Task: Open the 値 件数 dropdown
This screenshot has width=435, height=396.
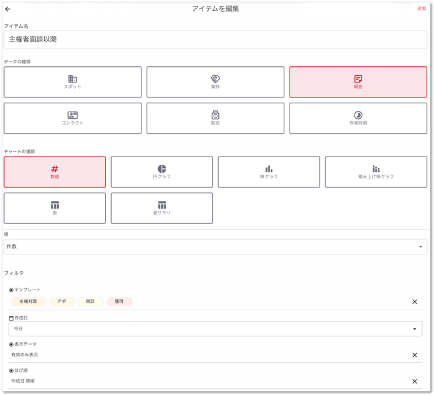Action: (x=216, y=247)
